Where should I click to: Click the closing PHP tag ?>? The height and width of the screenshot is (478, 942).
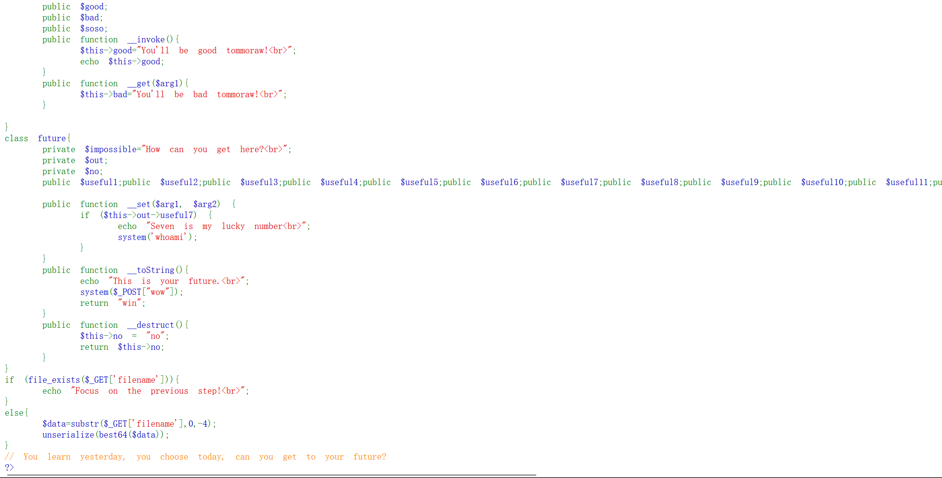tap(9, 467)
